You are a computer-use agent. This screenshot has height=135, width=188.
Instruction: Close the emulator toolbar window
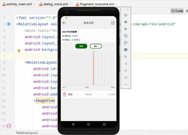coord(128,10)
